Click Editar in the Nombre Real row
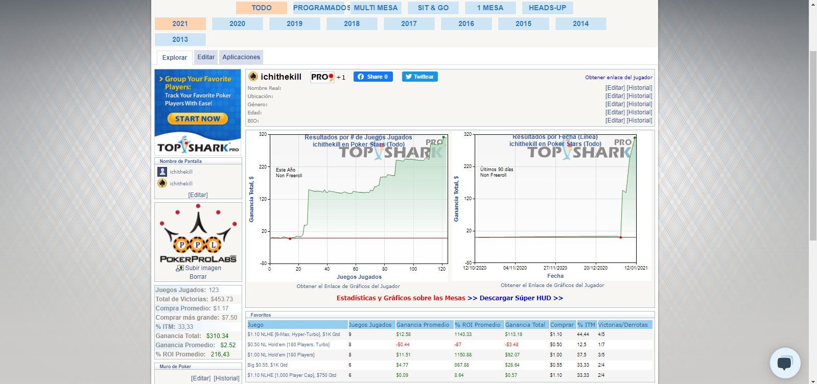Screen dimensions: 817x384 (615, 88)
